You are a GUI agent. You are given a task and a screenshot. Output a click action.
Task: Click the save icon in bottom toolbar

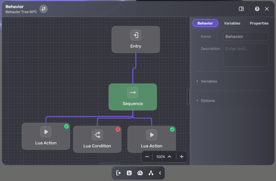(x=129, y=173)
